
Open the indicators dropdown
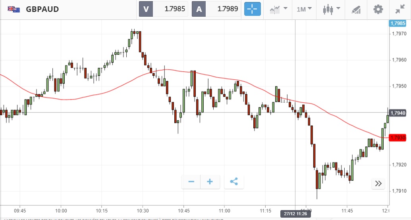(x=278, y=9)
